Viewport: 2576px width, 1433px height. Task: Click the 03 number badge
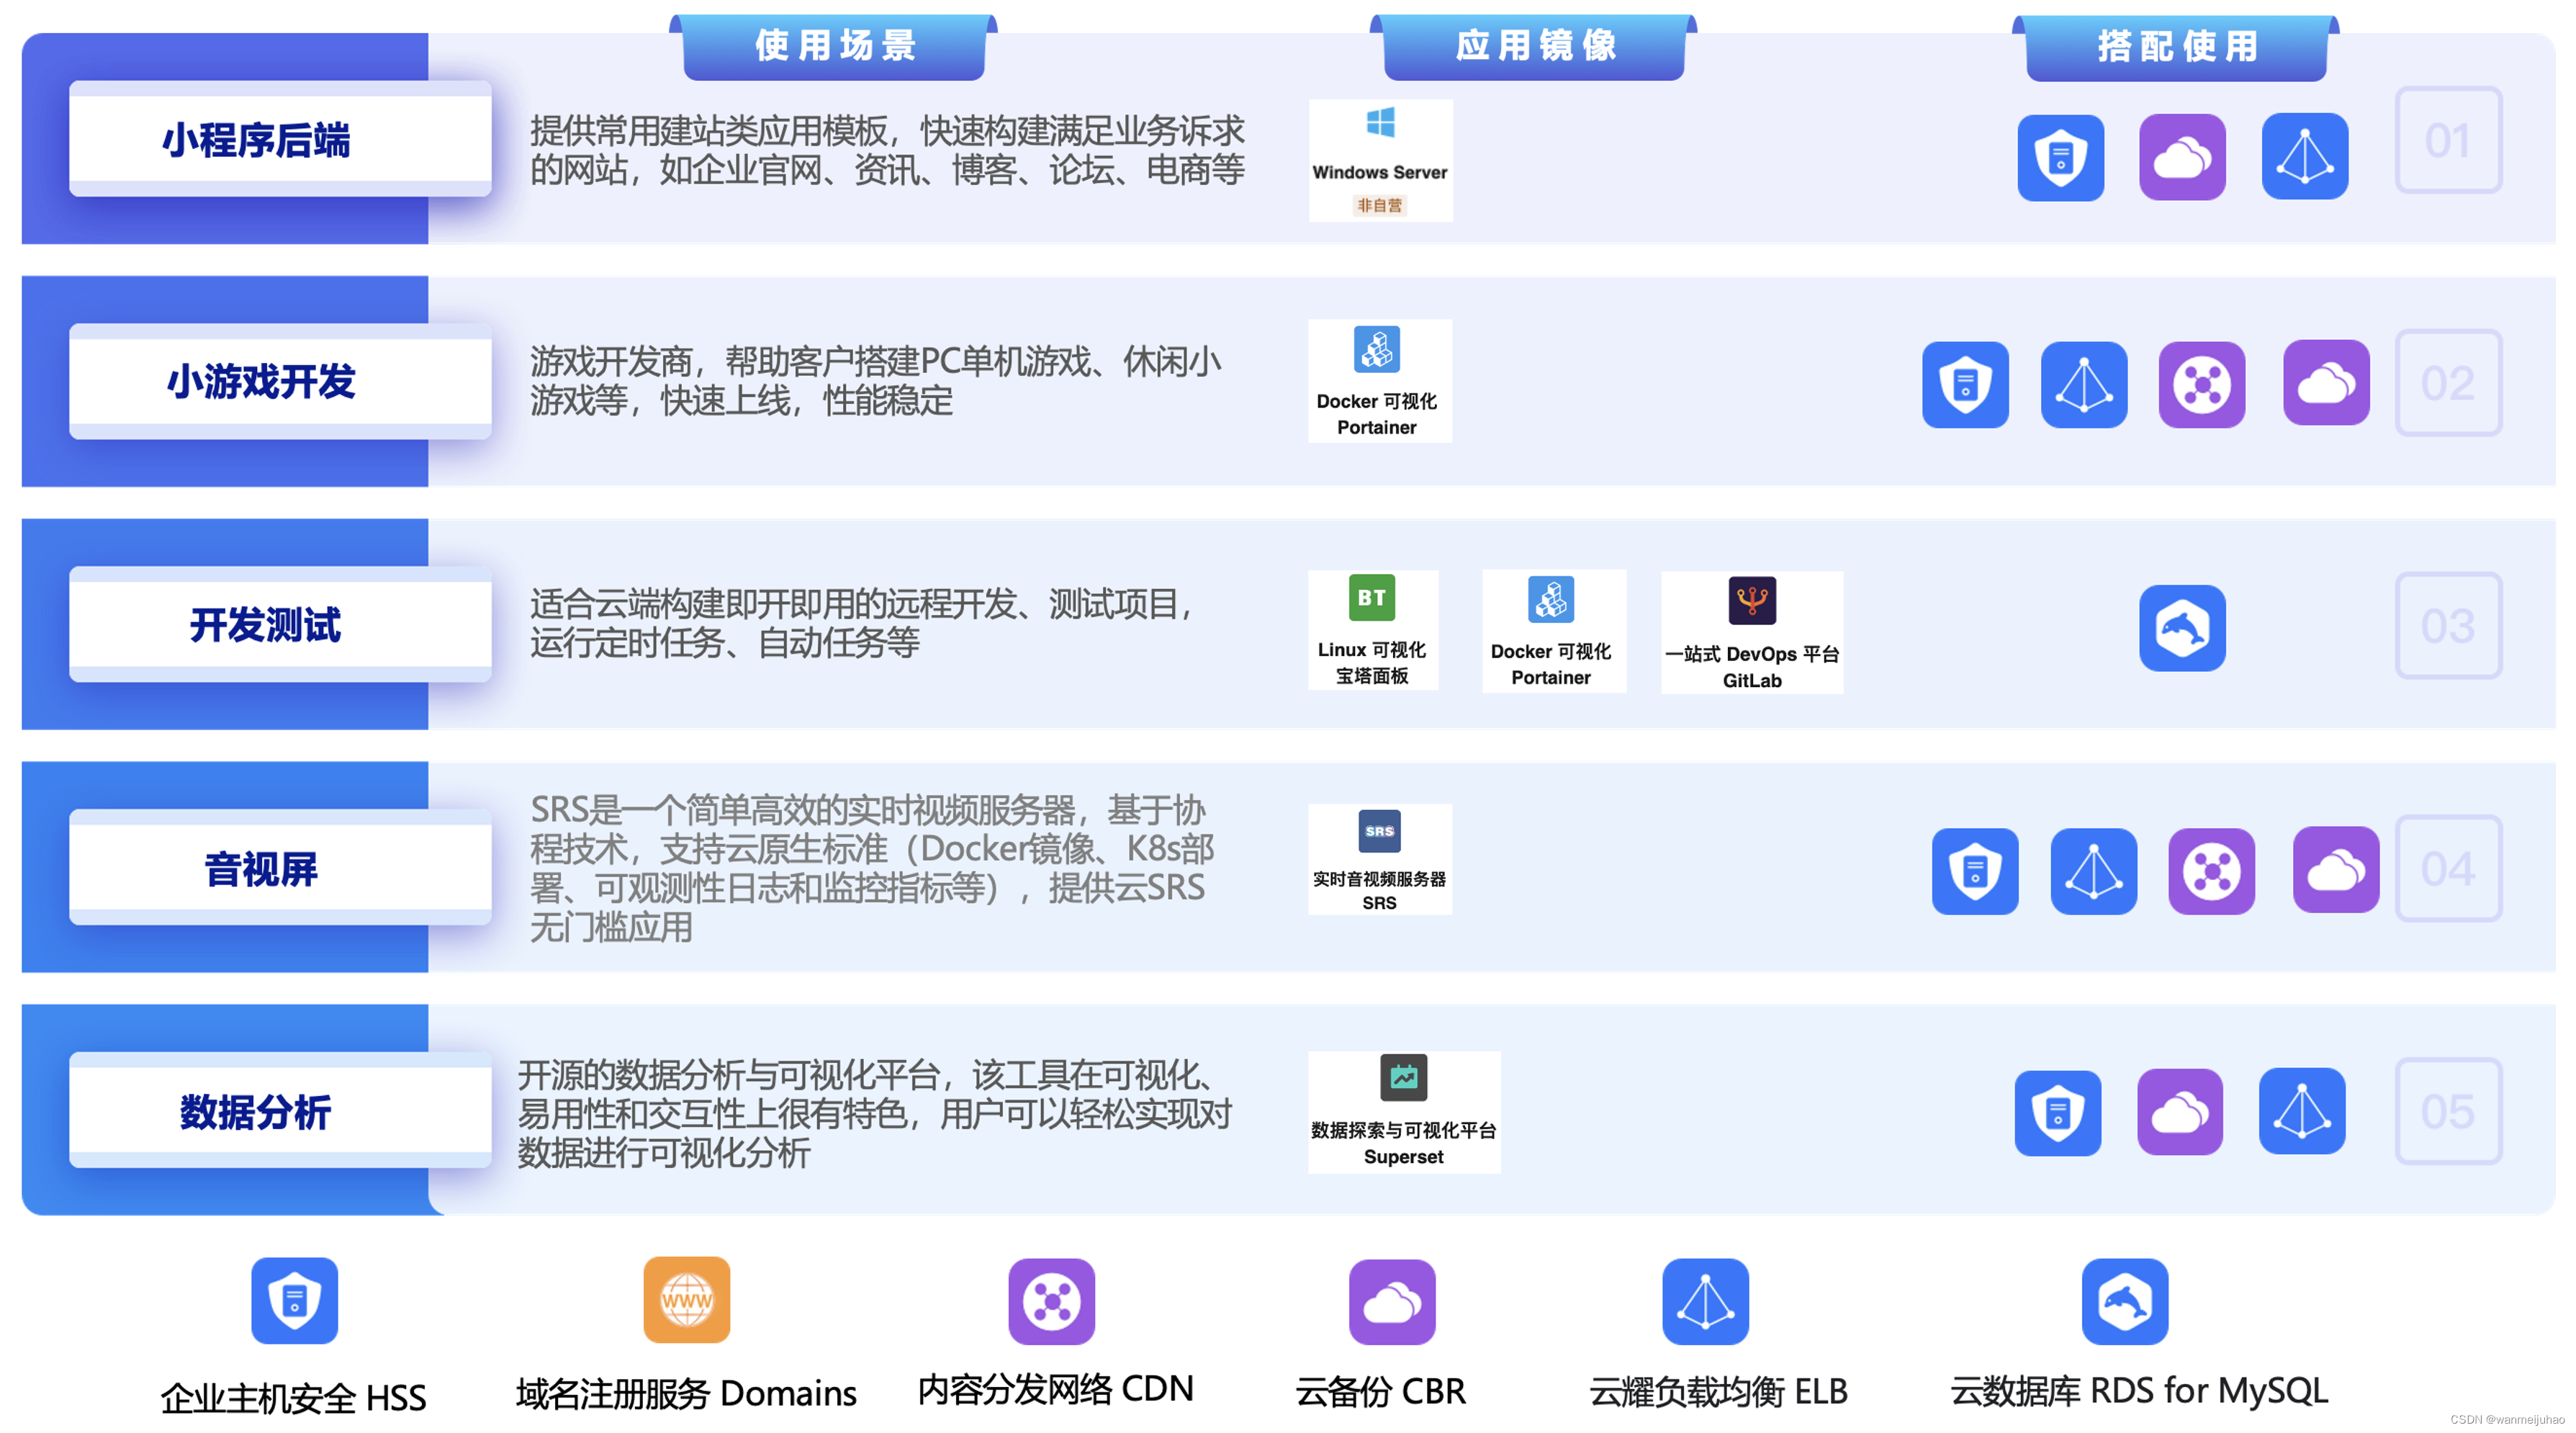(x=2448, y=626)
